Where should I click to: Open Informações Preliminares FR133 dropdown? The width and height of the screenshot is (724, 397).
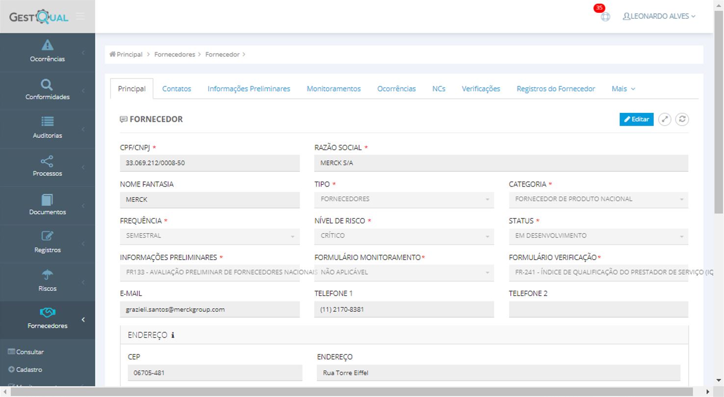[x=209, y=272]
